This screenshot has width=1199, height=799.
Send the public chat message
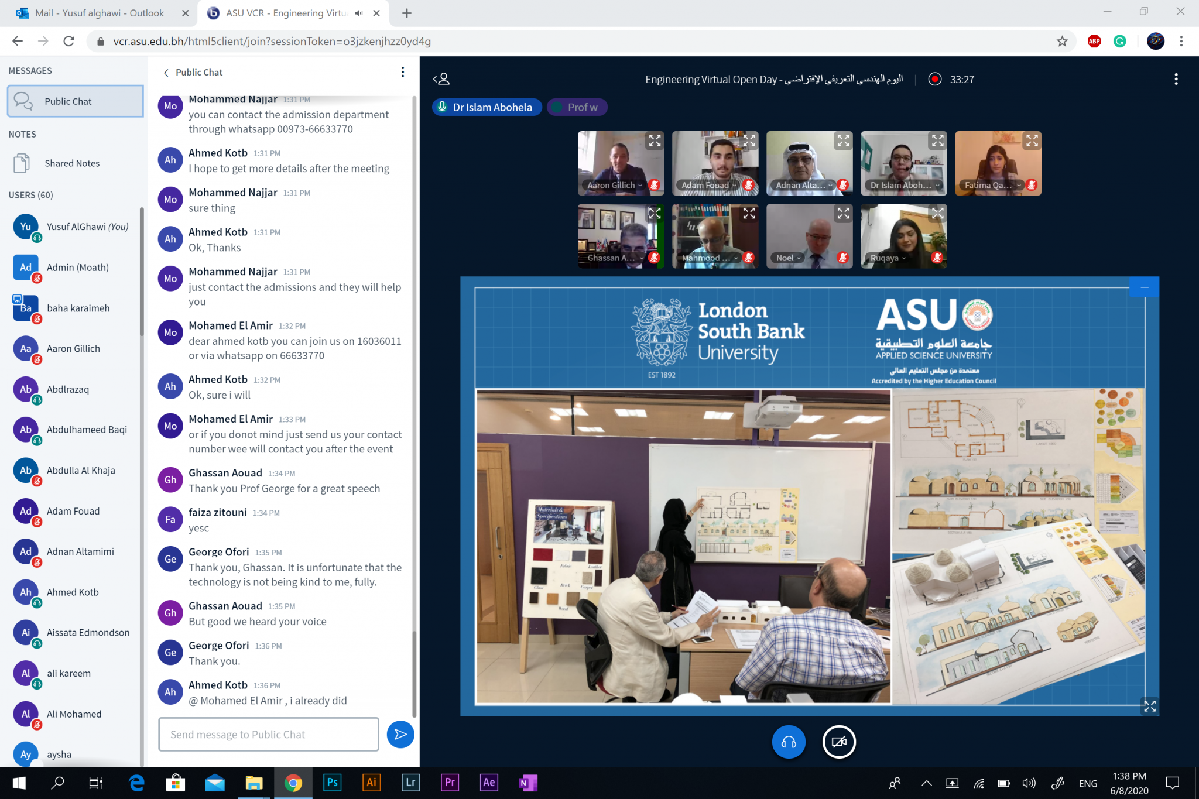(400, 734)
